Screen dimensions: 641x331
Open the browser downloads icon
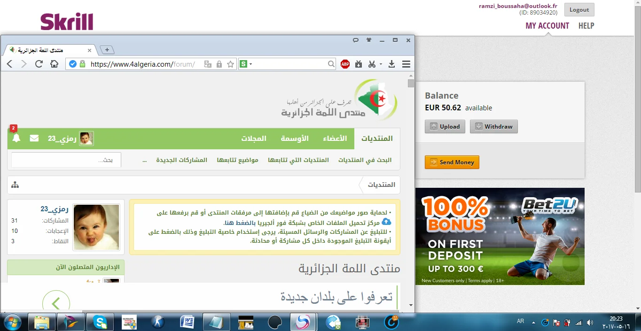pos(391,64)
